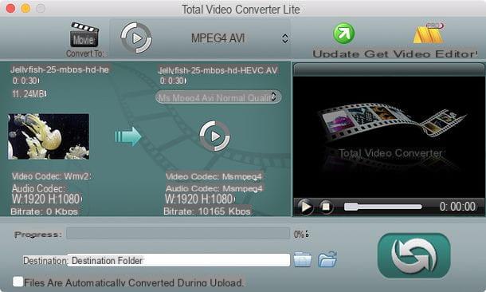Open the destination folder with the arrow-folder icon
Screen dimensions: 486x292
point(327,259)
